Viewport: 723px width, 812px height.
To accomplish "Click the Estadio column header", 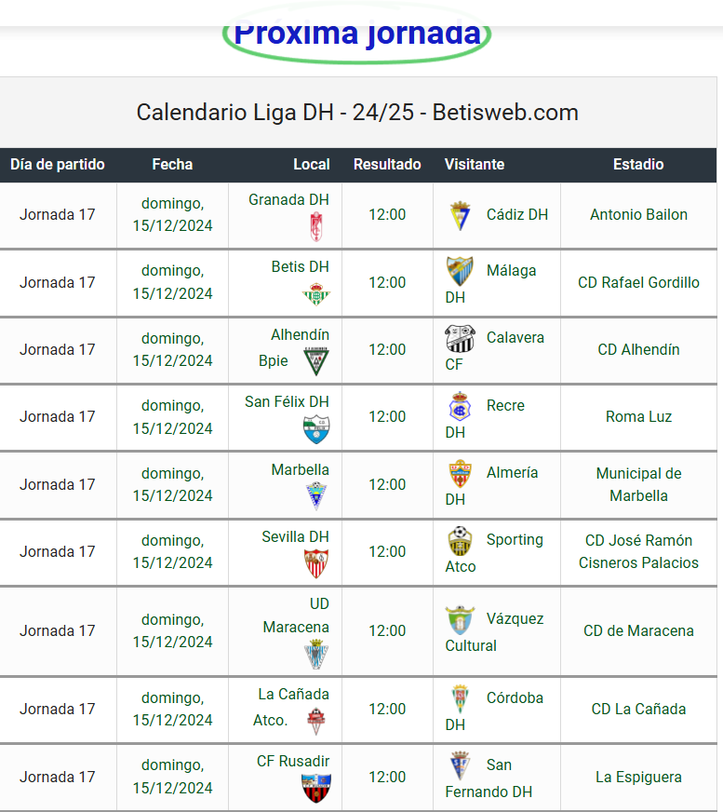I will tap(638, 164).
